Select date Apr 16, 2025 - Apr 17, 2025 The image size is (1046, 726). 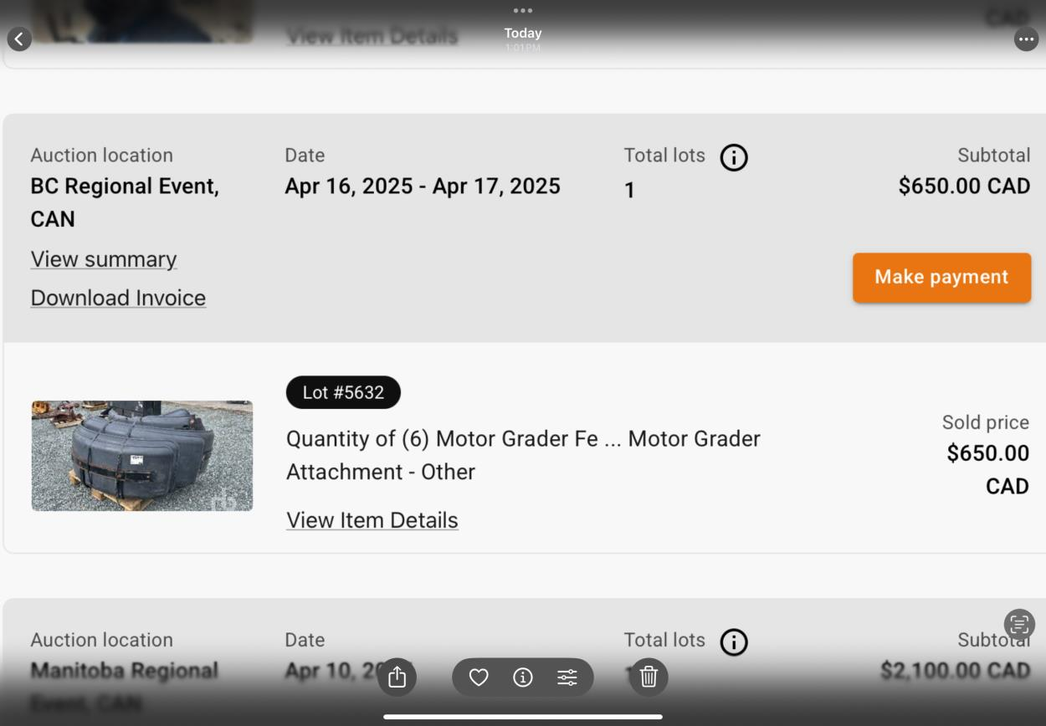coord(423,186)
